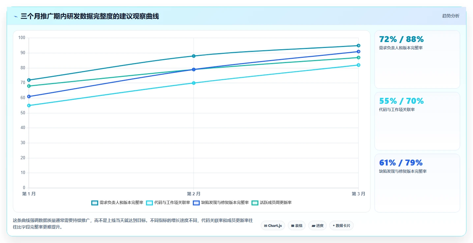Click the 50 y-axis label
This screenshot has width=473, height=243.
[x=23, y=113]
